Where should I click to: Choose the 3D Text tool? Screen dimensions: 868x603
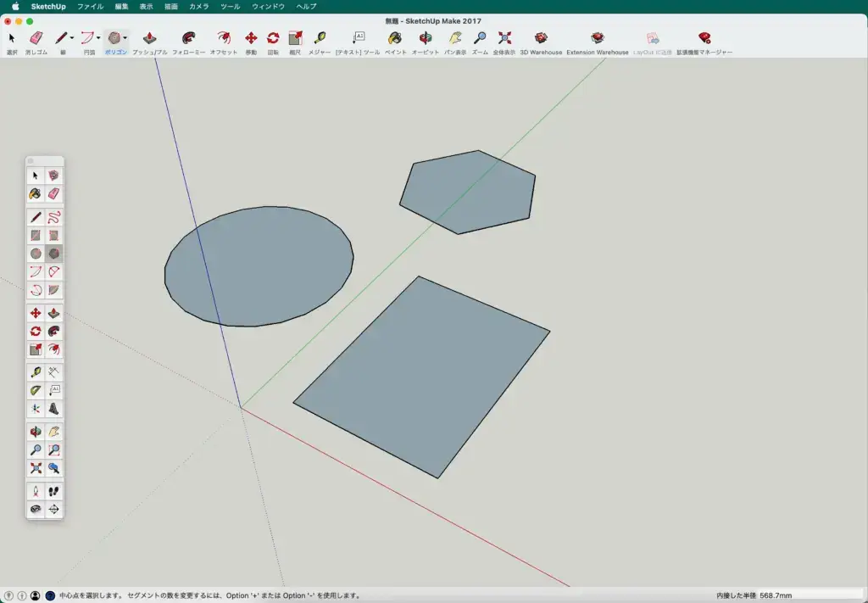click(53, 409)
